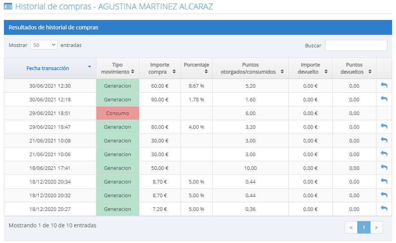396x243 pixels.
Task: Sort by the Porcentaje column
Action: pyautogui.click(x=197, y=68)
